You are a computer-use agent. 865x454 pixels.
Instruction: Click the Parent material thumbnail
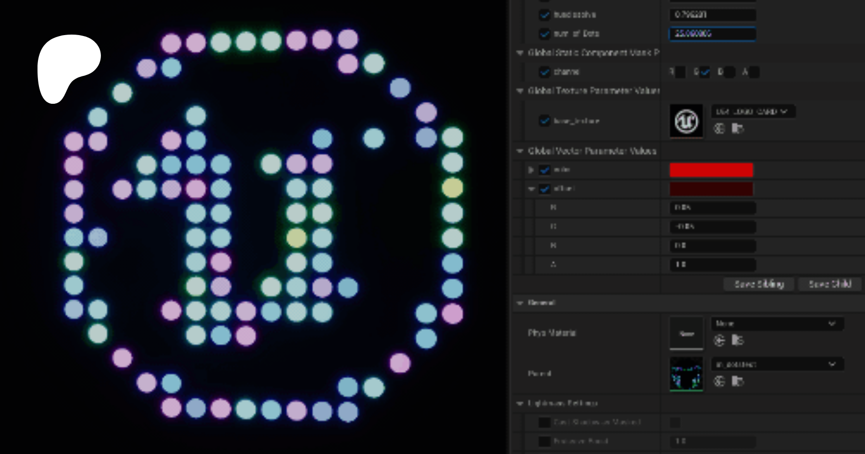(686, 374)
